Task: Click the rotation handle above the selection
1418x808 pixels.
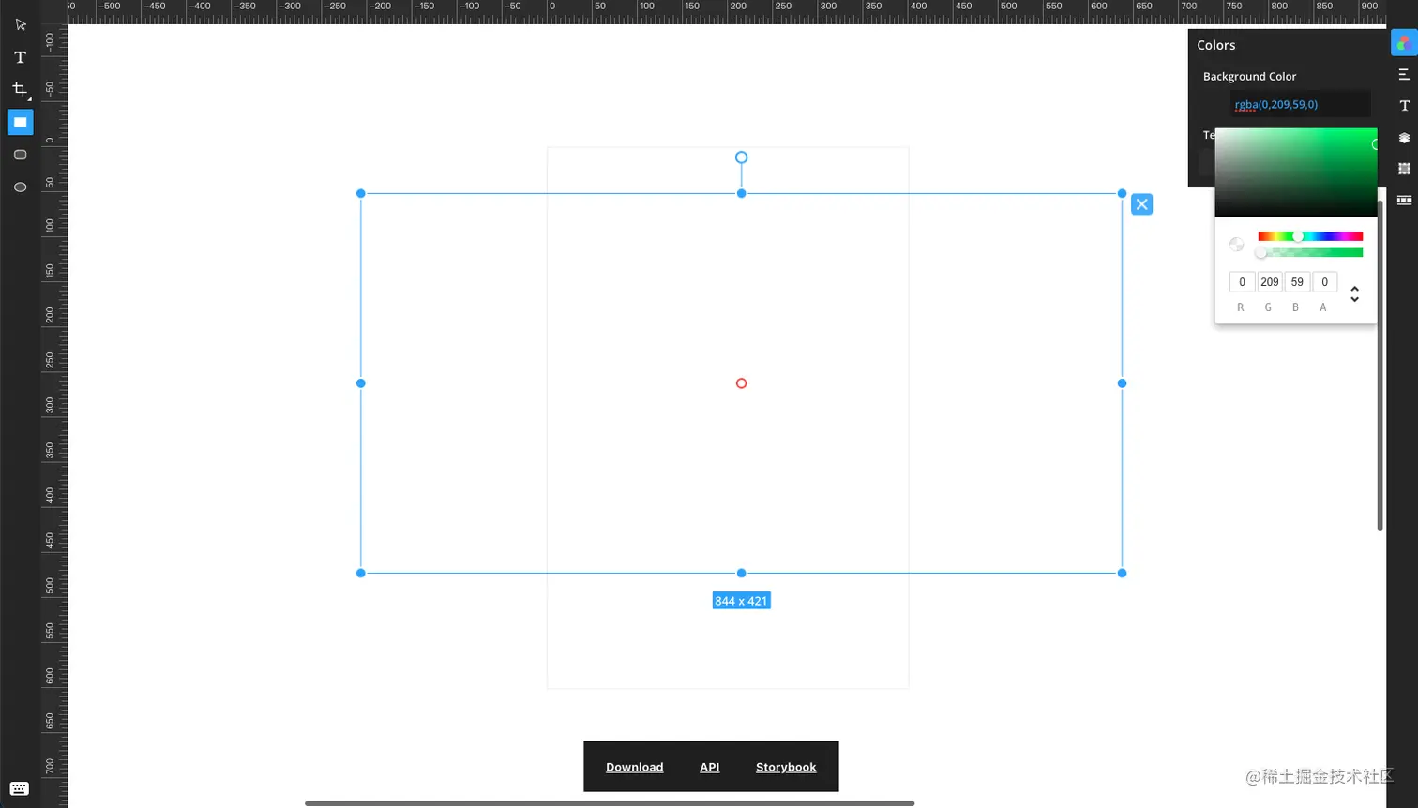Action: coord(741,157)
